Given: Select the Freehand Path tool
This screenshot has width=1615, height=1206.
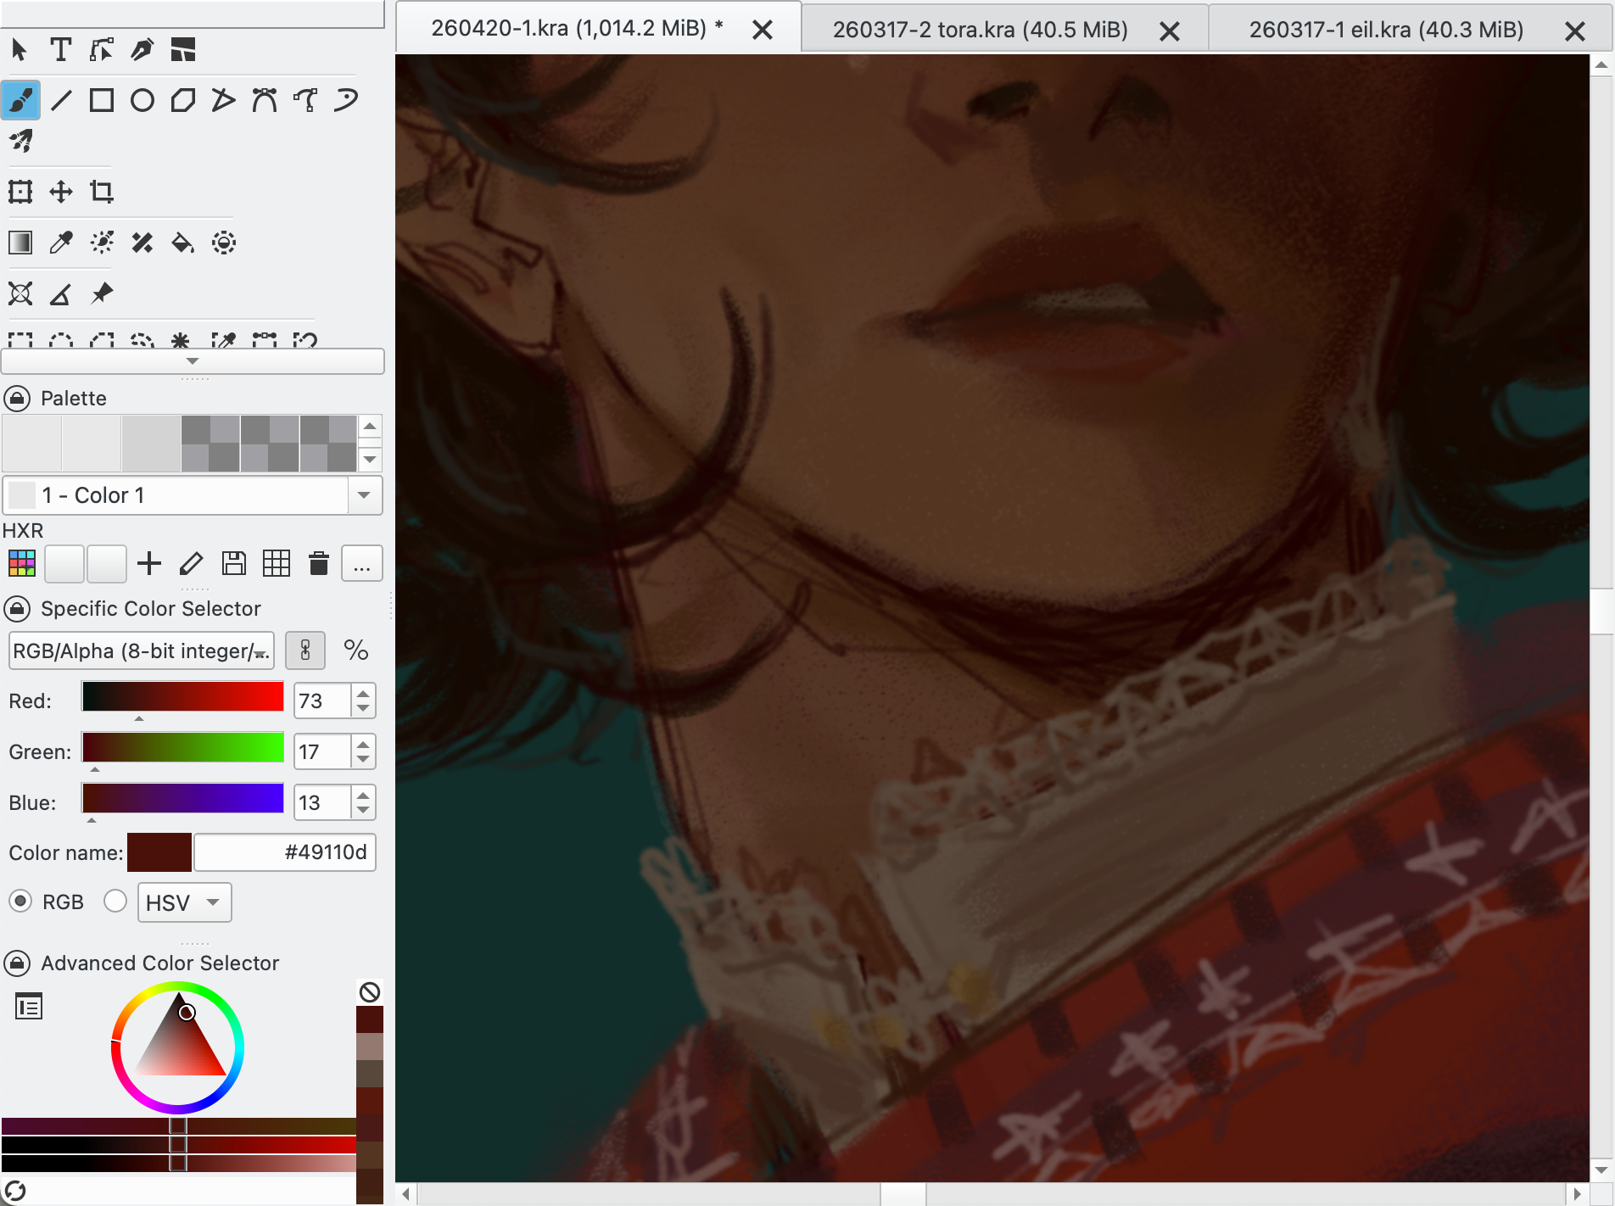Looking at the screenshot, I should point(305,100).
